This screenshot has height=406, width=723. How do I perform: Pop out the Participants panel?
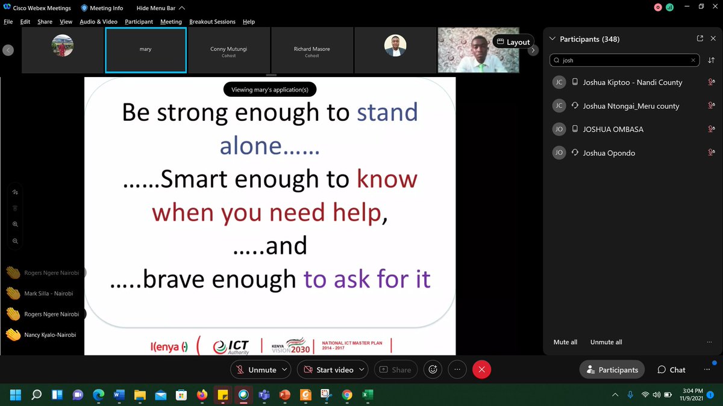click(x=700, y=38)
